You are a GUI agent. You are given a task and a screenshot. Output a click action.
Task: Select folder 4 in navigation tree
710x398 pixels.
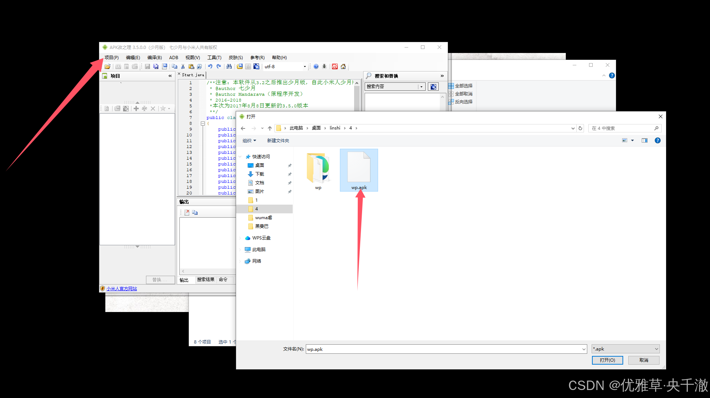(x=256, y=209)
